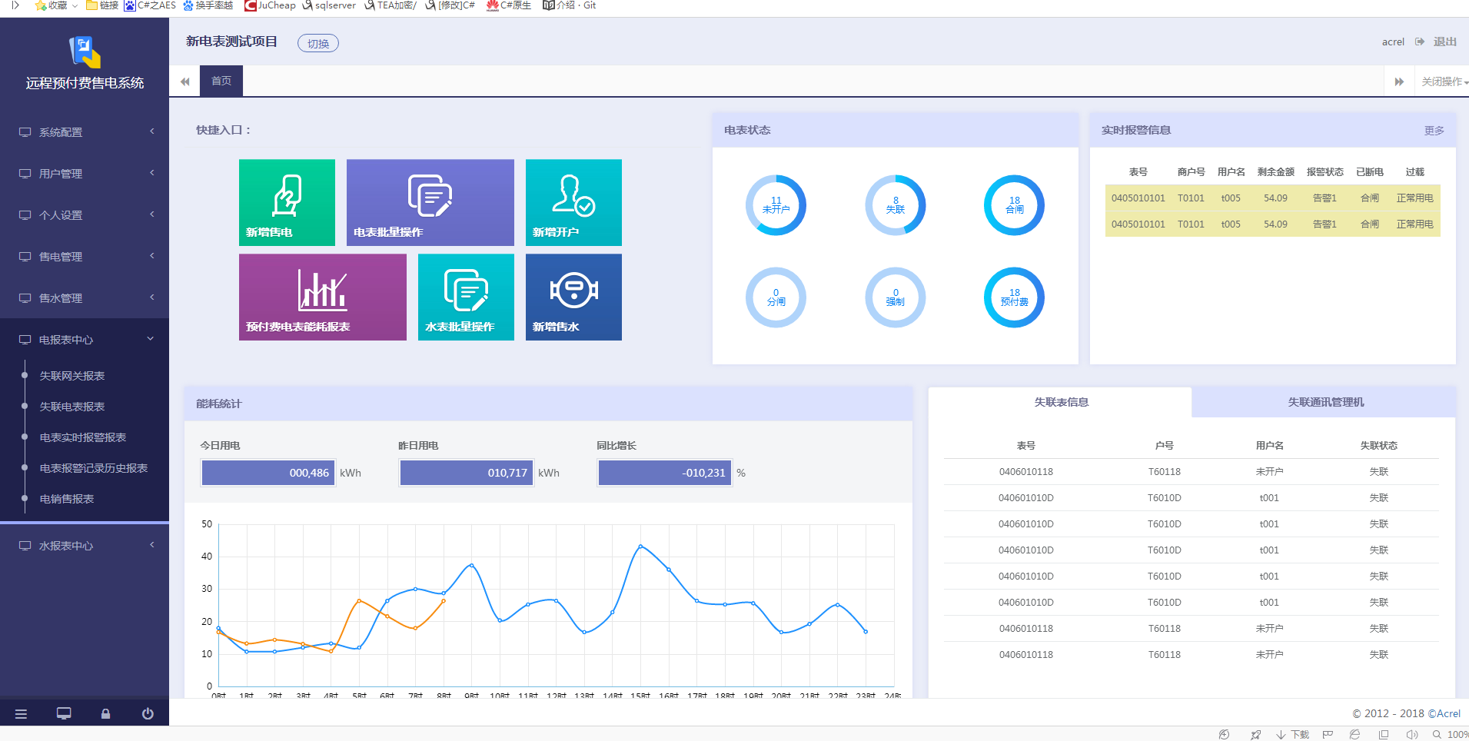Screen dimensions: 1469x741
Task: Click the power icon in sidebar footer
Action: [148, 713]
